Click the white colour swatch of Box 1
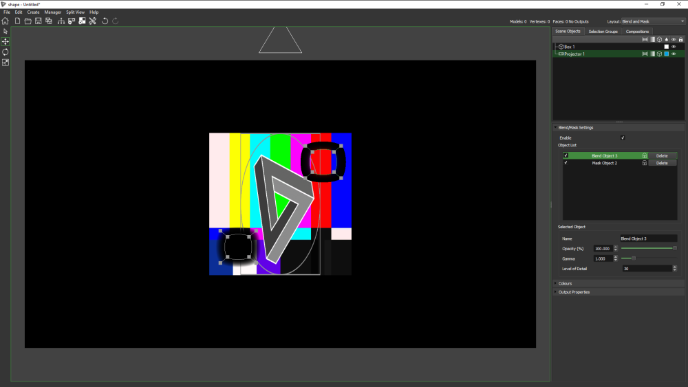This screenshot has height=387, width=688. (x=667, y=47)
